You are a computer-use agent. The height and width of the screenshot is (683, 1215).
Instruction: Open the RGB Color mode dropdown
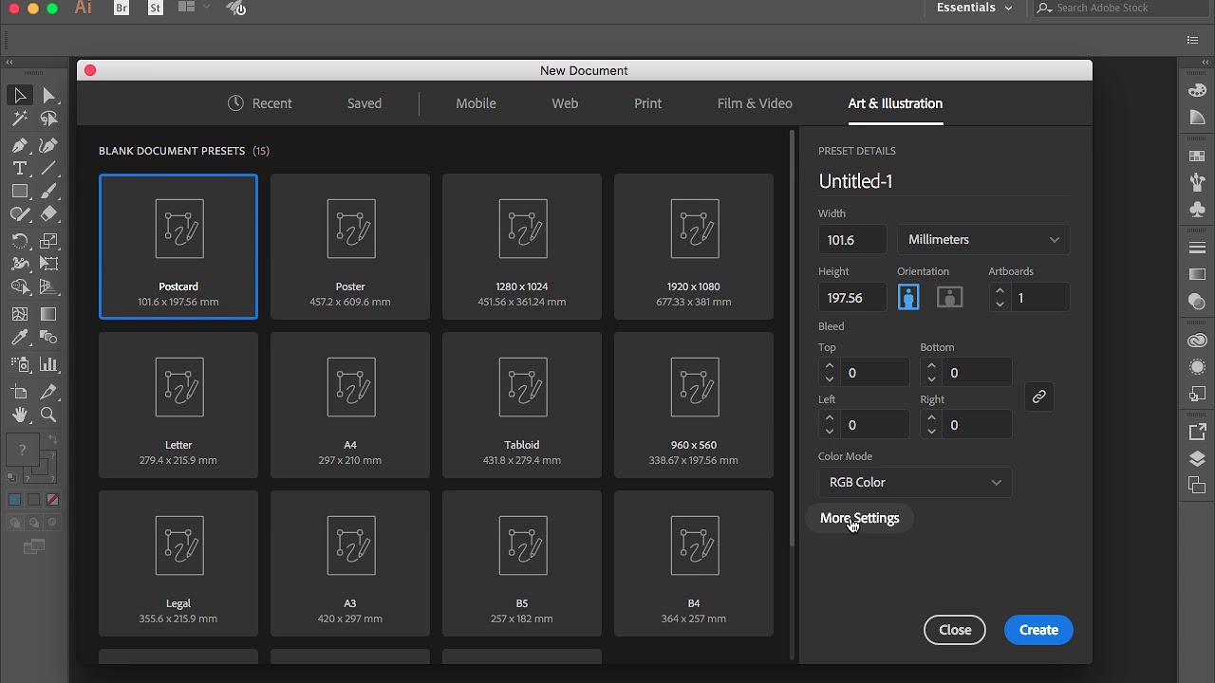coord(915,483)
